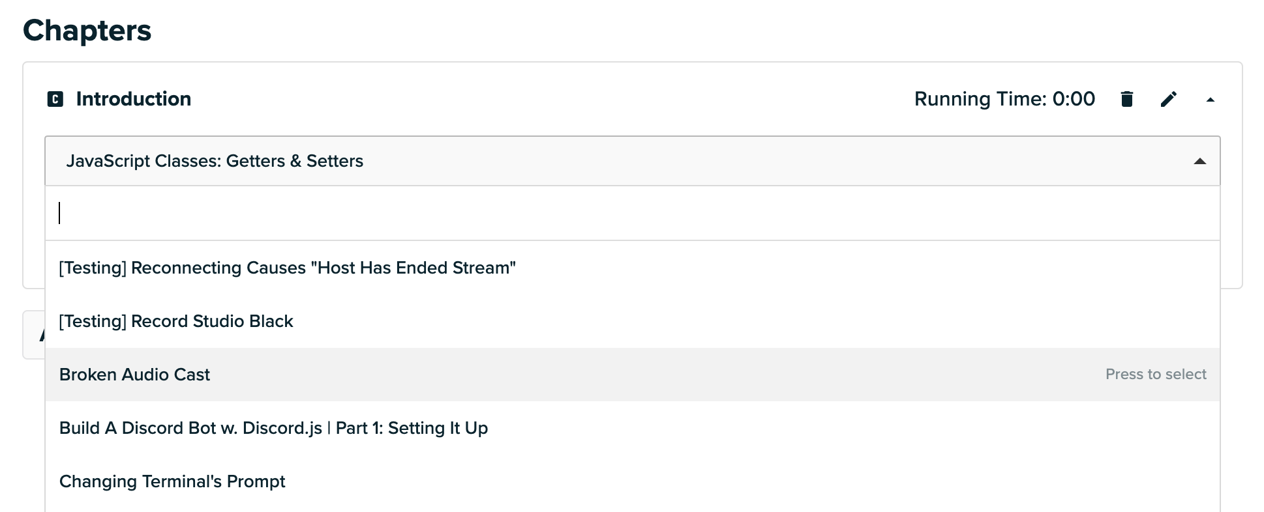Click the 0:00 running time value
The height and width of the screenshot is (512, 1264).
[1074, 99]
